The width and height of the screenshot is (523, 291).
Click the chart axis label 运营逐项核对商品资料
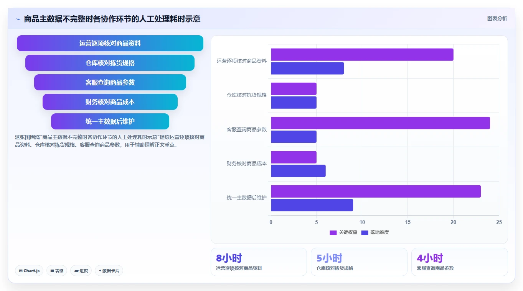tap(241, 61)
